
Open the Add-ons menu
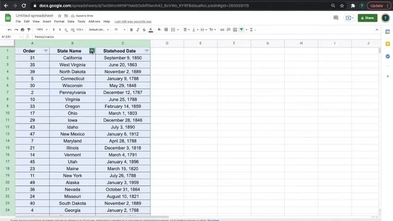pyautogui.click(x=94, y=21)
